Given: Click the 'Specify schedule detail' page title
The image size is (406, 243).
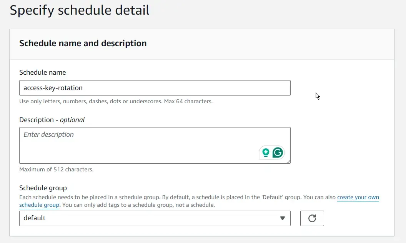Looking at the screenshot, I should (79, 10).
